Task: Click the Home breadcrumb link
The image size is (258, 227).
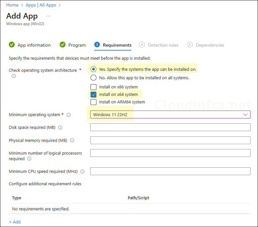Action: pos(12,5)
